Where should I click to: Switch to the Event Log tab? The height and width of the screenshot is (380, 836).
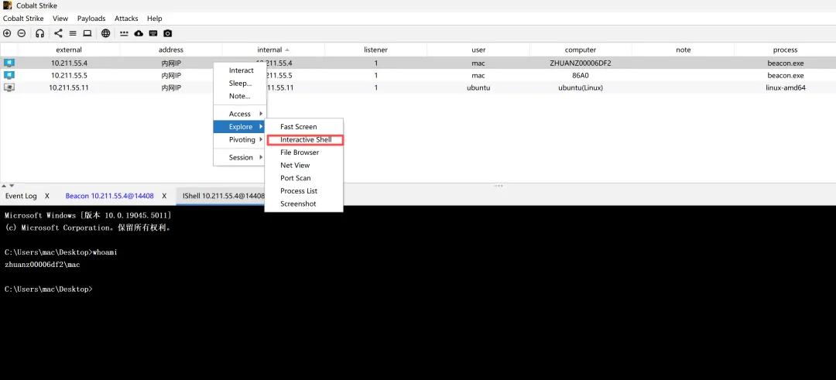[x=21, y=196]
